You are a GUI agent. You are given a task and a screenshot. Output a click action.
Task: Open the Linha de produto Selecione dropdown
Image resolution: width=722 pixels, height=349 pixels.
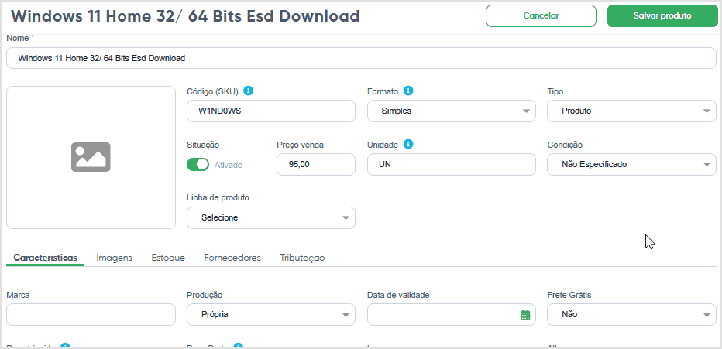click(x=271, y=218)
